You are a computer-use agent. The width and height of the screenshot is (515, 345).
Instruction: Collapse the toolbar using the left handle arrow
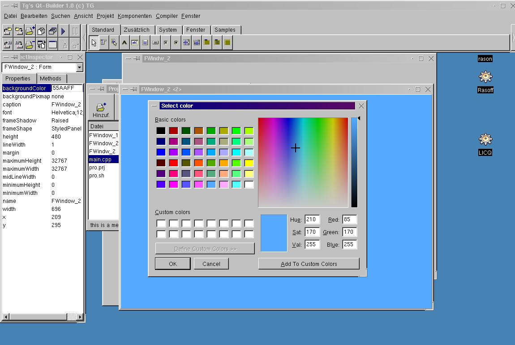point(84,37)
